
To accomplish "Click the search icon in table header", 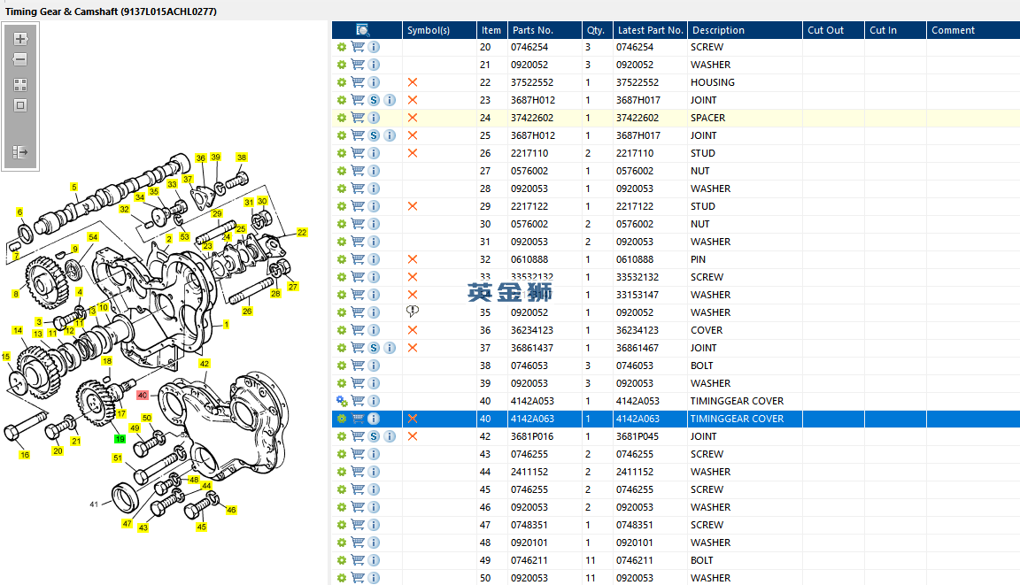I will 362,30.
